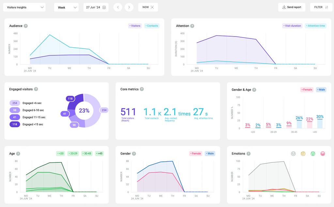This screenshot has height=207, width=334.
Task: Click help icon next to Engaged visitors
Action: pos(36,89)
